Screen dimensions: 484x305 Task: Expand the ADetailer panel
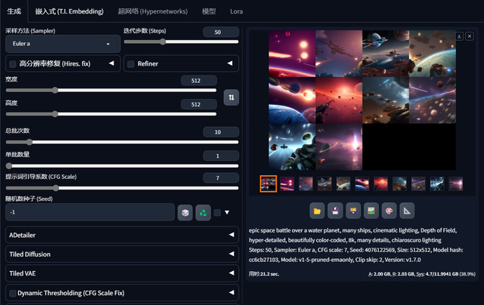click(x=122, y=235)
